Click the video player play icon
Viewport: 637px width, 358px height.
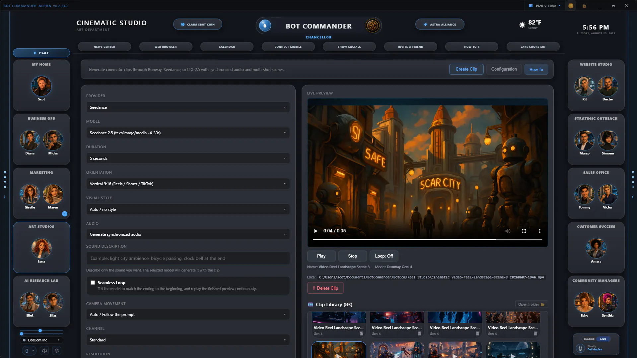(x=316, y=231)
